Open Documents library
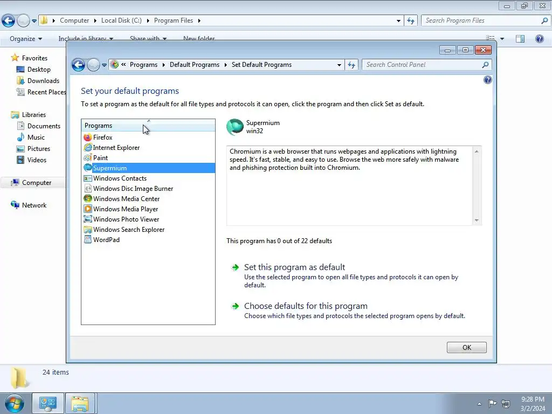552x414 pixels. 44,126
